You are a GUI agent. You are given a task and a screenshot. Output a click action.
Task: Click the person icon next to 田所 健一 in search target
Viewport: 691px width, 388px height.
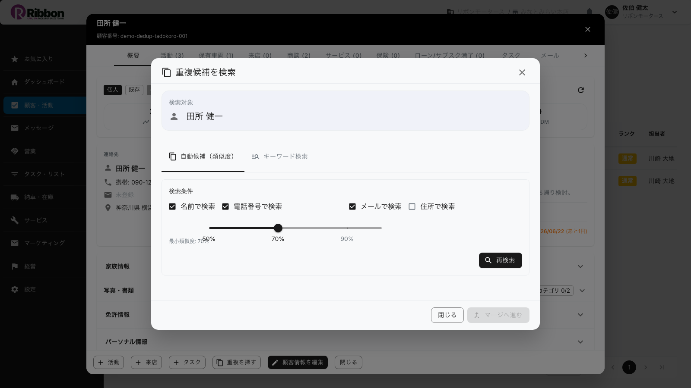point(174,116)
